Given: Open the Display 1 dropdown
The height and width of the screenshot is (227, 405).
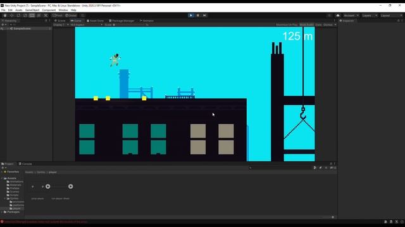Looking at the screenshot, I should pos(61,25).
